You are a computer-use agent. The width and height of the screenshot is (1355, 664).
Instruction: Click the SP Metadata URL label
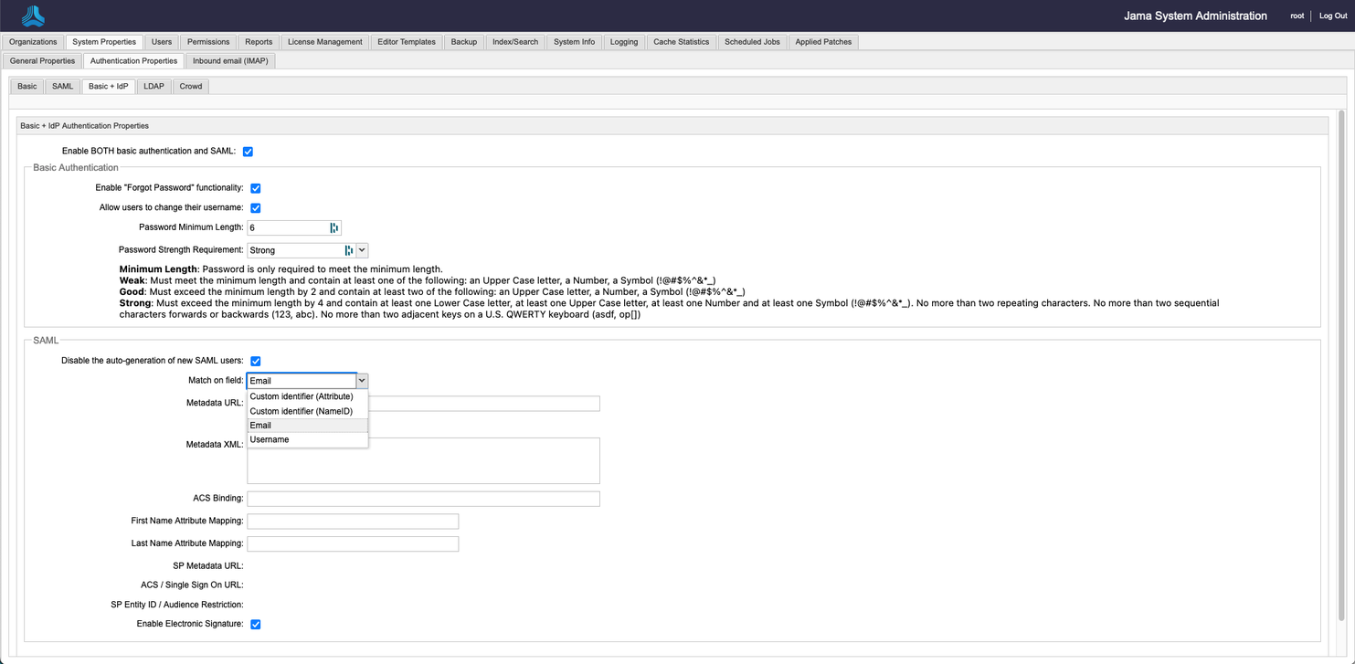[x=207, y=566]
